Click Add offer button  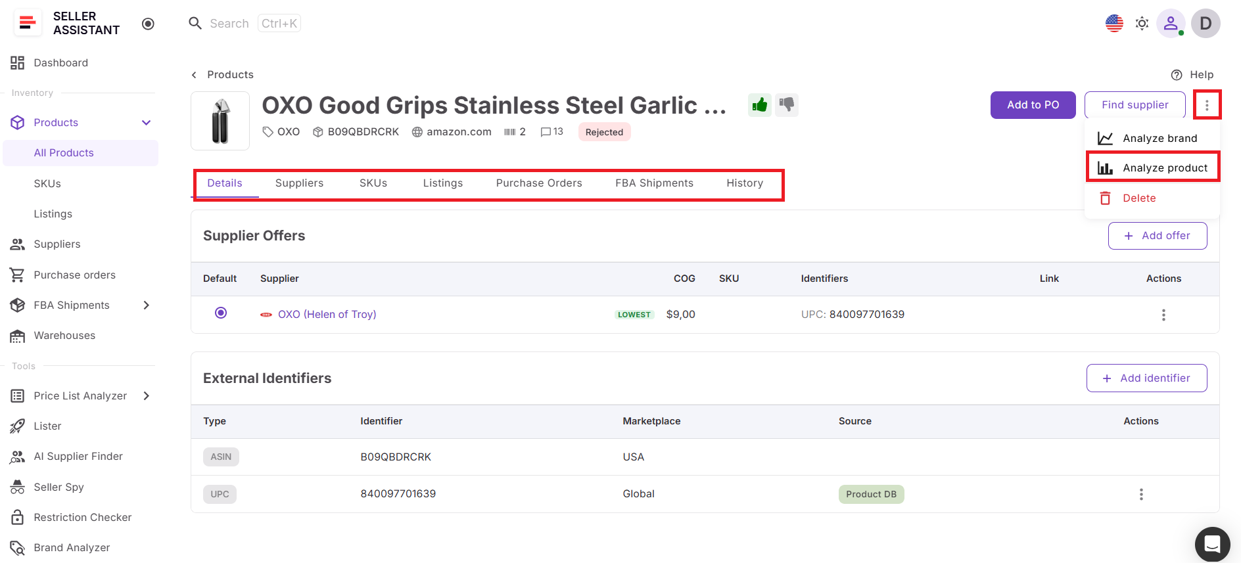(x=1158, y=236)
